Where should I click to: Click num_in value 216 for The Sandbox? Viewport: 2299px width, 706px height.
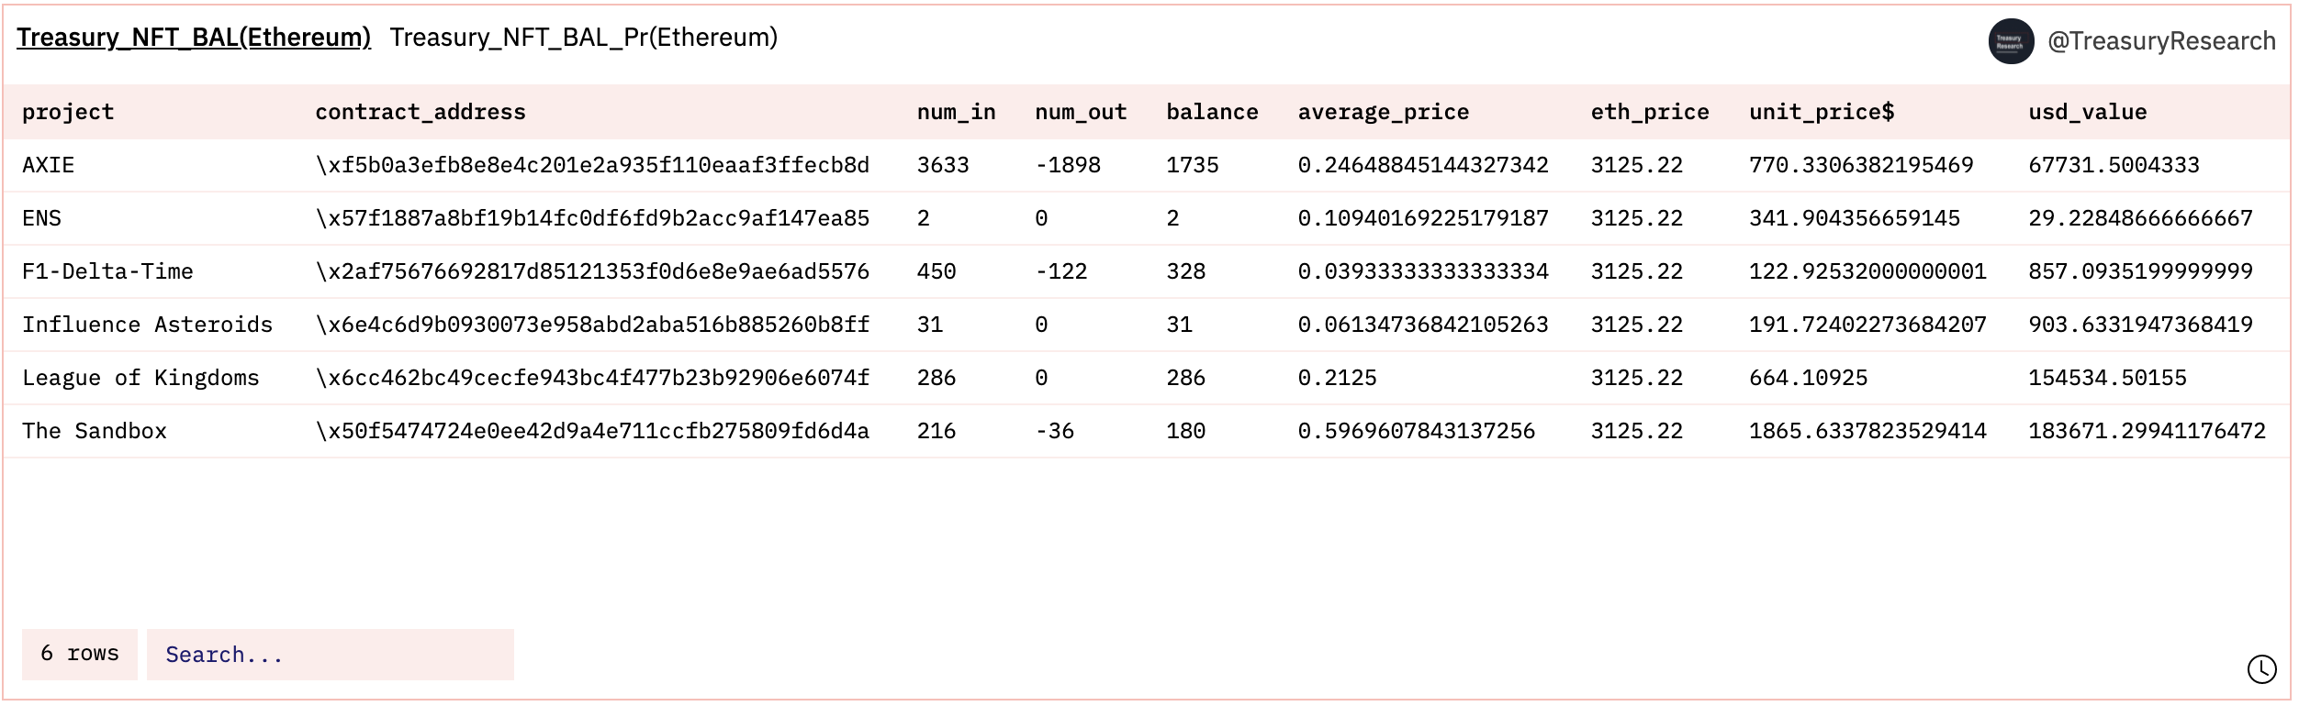[936, 431]
